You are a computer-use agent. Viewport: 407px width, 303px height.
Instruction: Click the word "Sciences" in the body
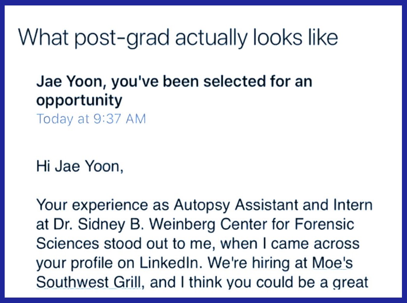point(68,244)
